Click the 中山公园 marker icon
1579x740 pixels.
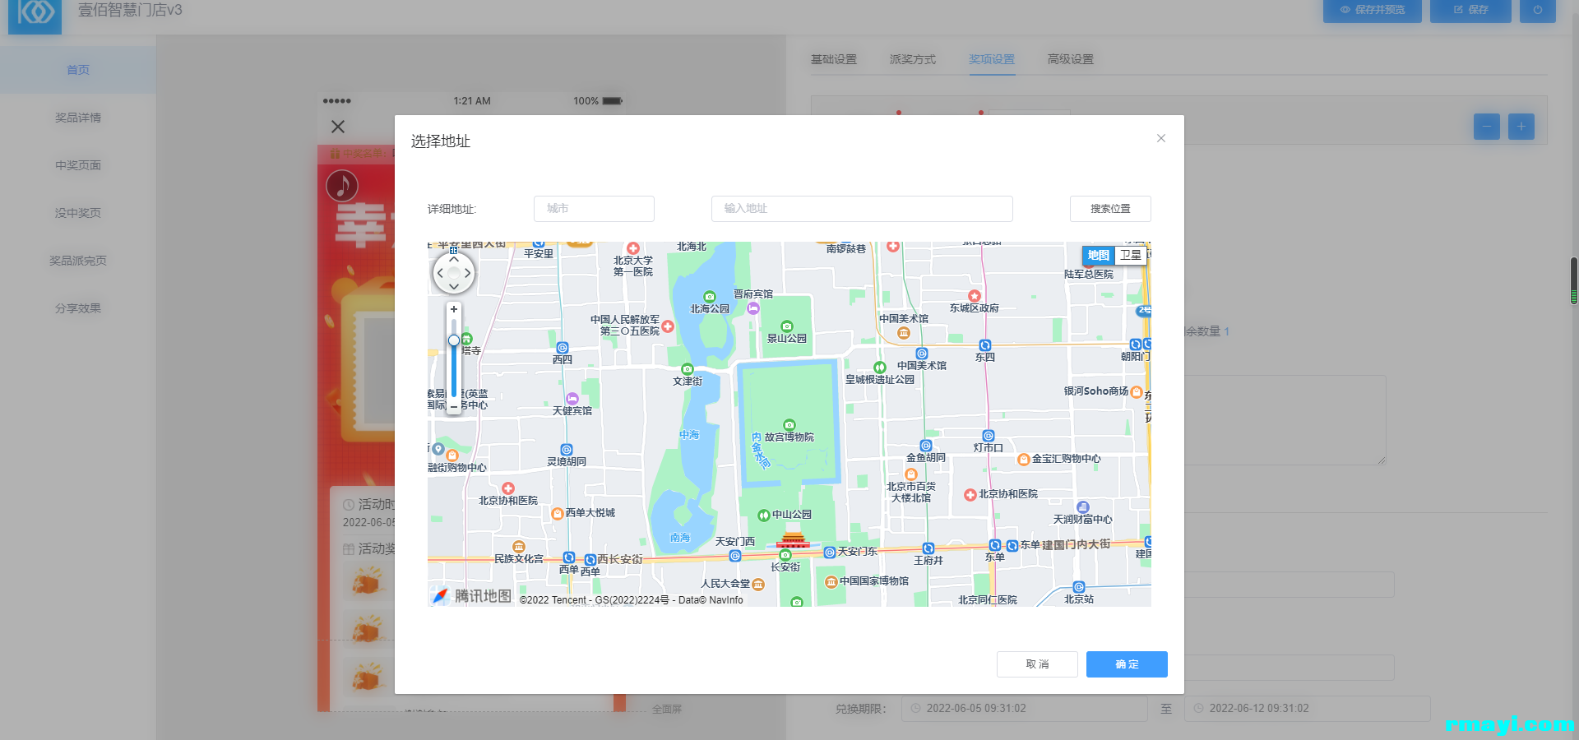point(763,515)
